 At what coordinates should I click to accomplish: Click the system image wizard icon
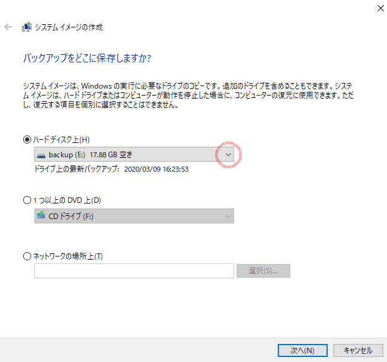point(27,27)
